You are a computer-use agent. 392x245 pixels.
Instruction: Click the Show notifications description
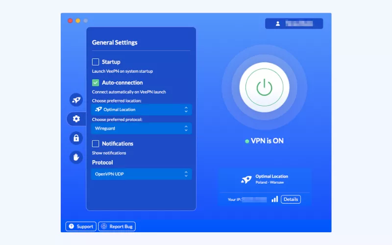(109, 153)
